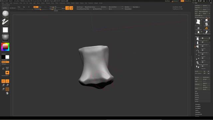The width and height of the screenshot is (213, 120).
Task: Click the Auto Groups button
Action: [x=80, y=7]
